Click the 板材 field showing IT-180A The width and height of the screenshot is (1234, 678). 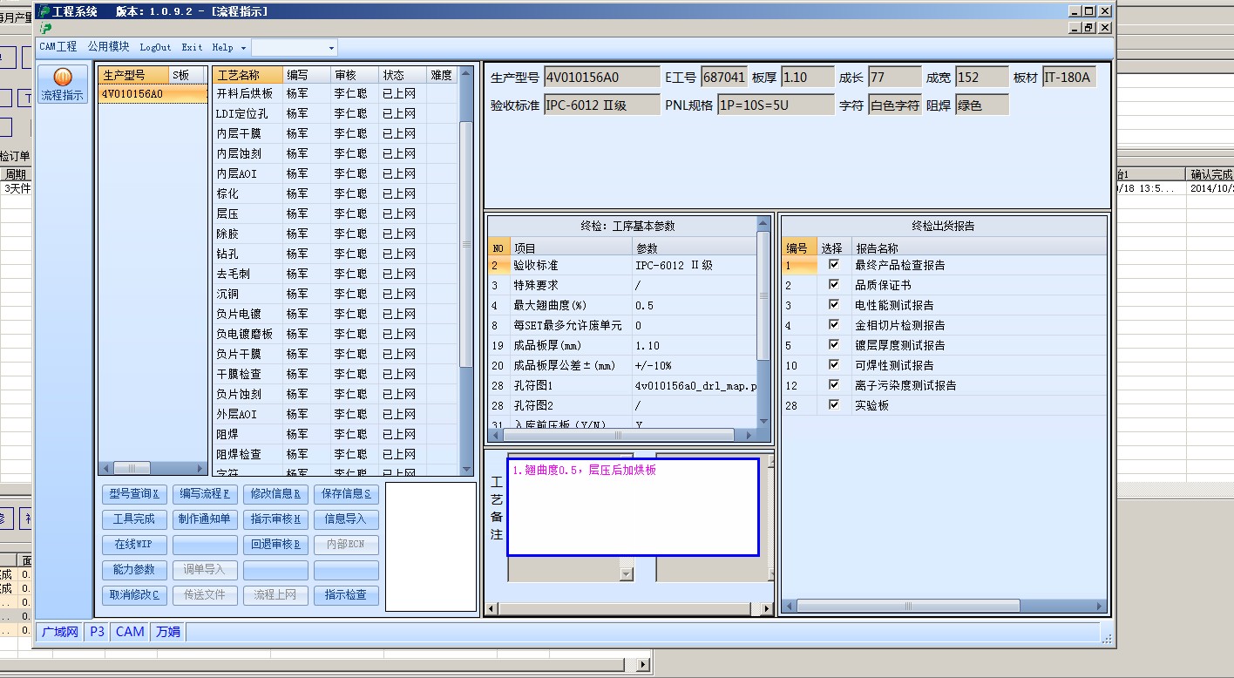pyautogui.click(x=1068, y=78)
